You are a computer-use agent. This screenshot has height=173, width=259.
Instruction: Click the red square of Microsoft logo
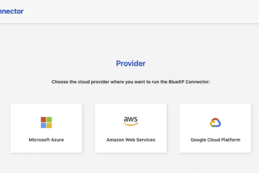[x=43, y=119]
